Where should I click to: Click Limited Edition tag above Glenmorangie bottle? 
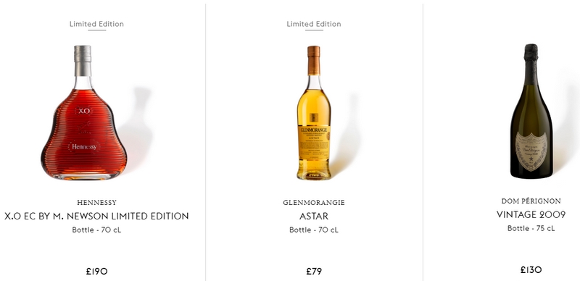(314, 24)
